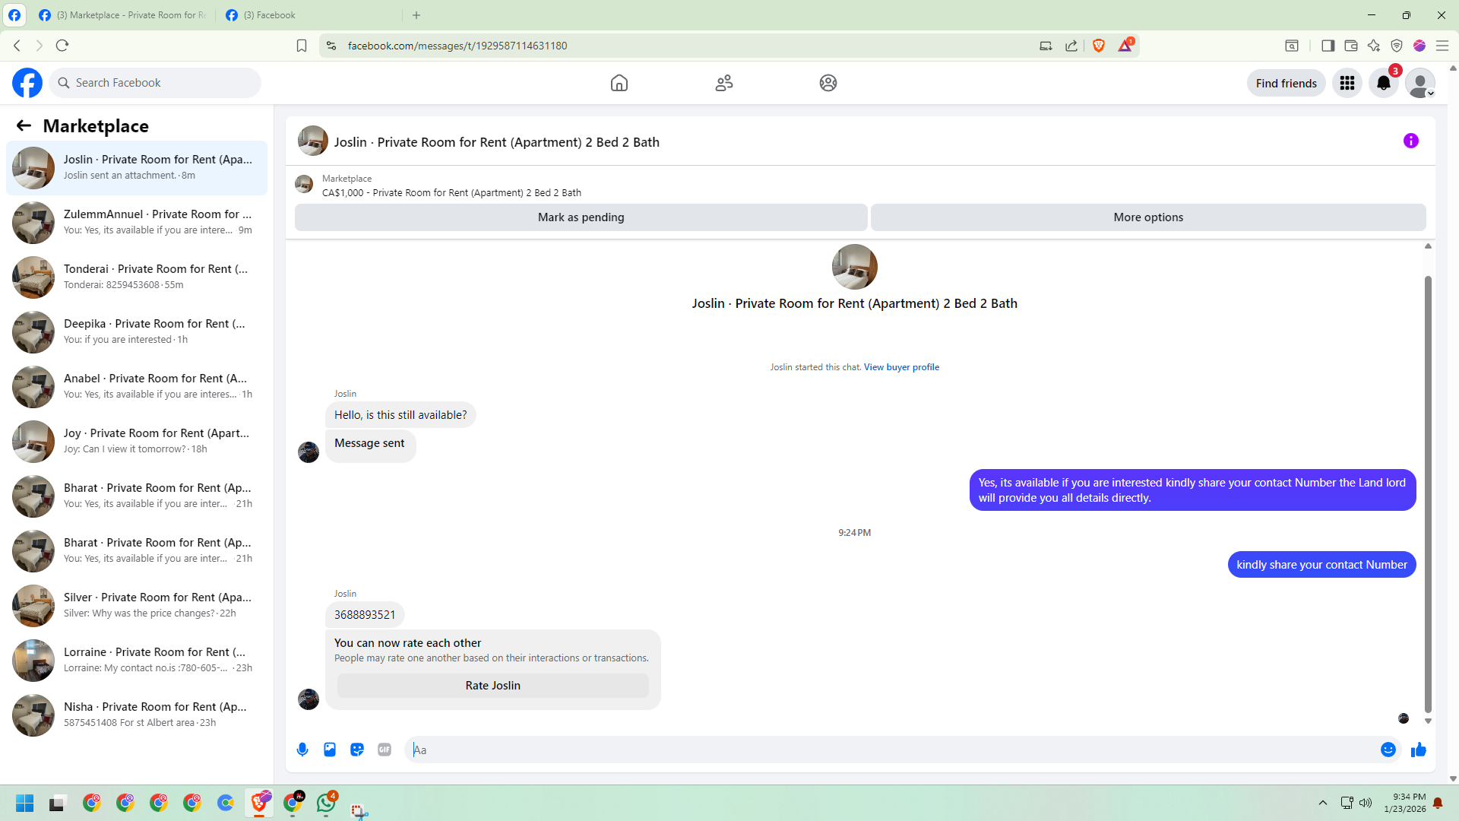Open conversation information purple icon
This screenshot has height=821, width=1459.
point(1410,141)
